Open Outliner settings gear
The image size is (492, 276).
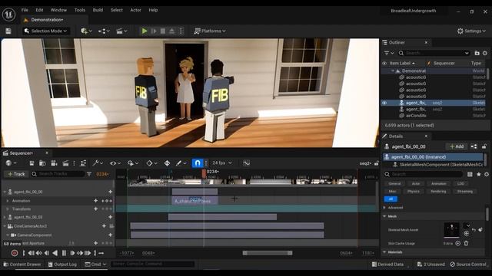pyautogui.click(x=485, y=53)
